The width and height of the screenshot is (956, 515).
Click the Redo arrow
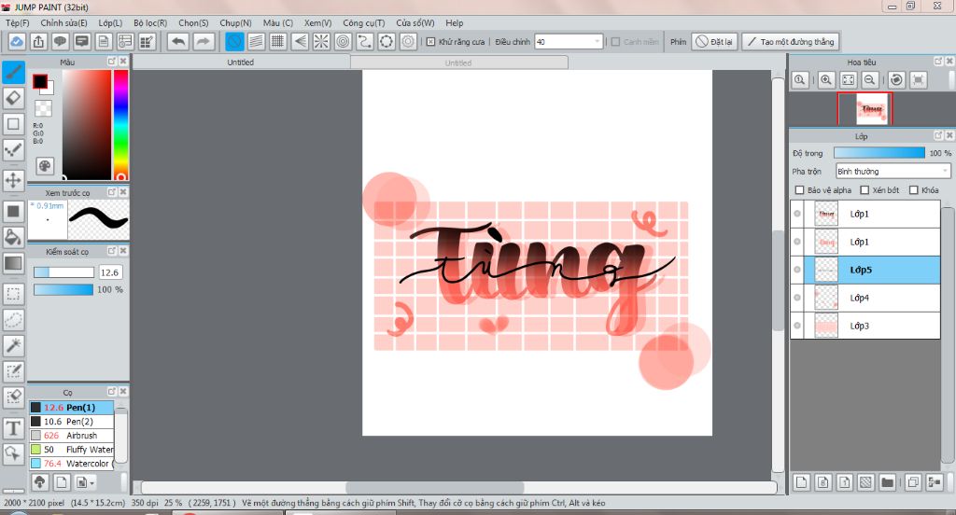(x=203, y=41)
